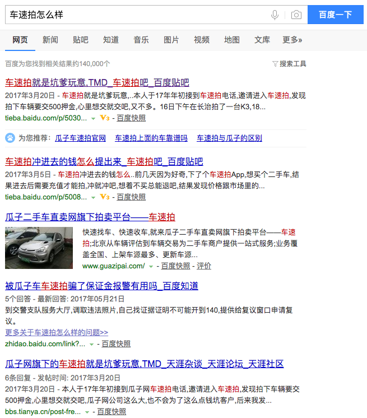
Task: Click the 百度一下 search button
Action: (335, 15)
